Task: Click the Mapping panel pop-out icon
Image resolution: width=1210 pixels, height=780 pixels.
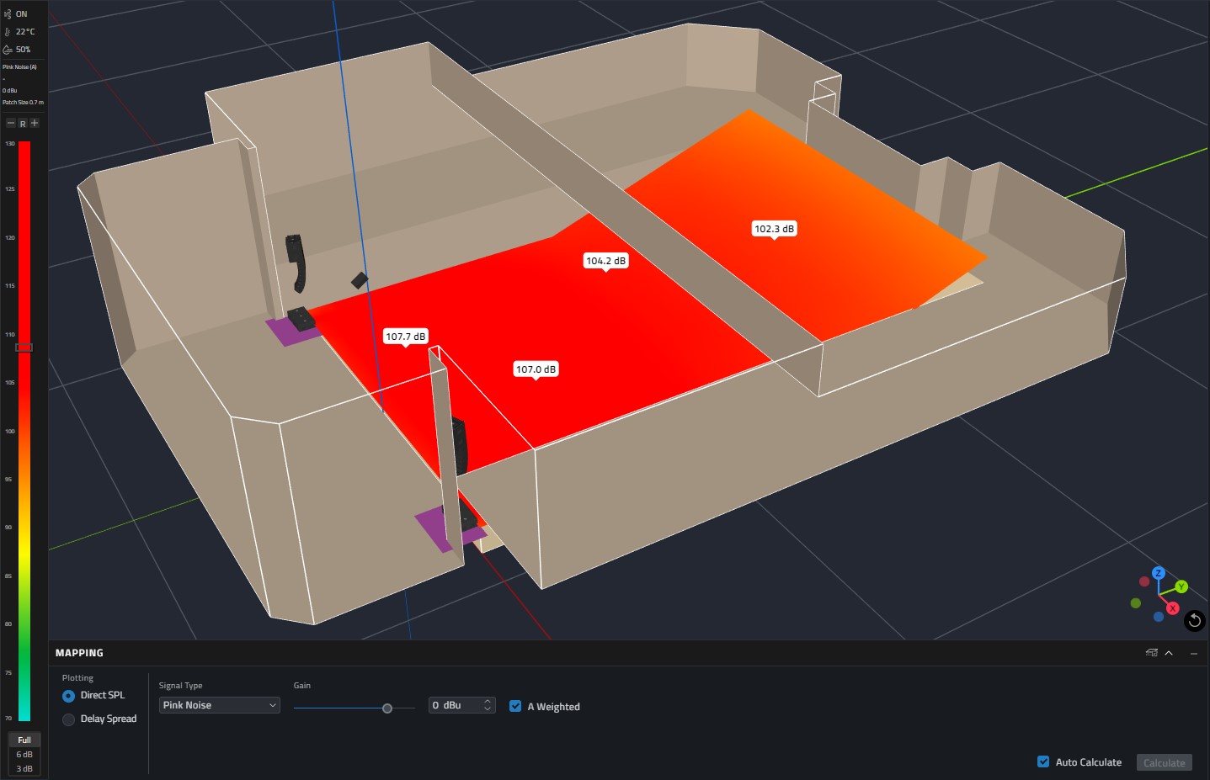Action: [1151, 653]
